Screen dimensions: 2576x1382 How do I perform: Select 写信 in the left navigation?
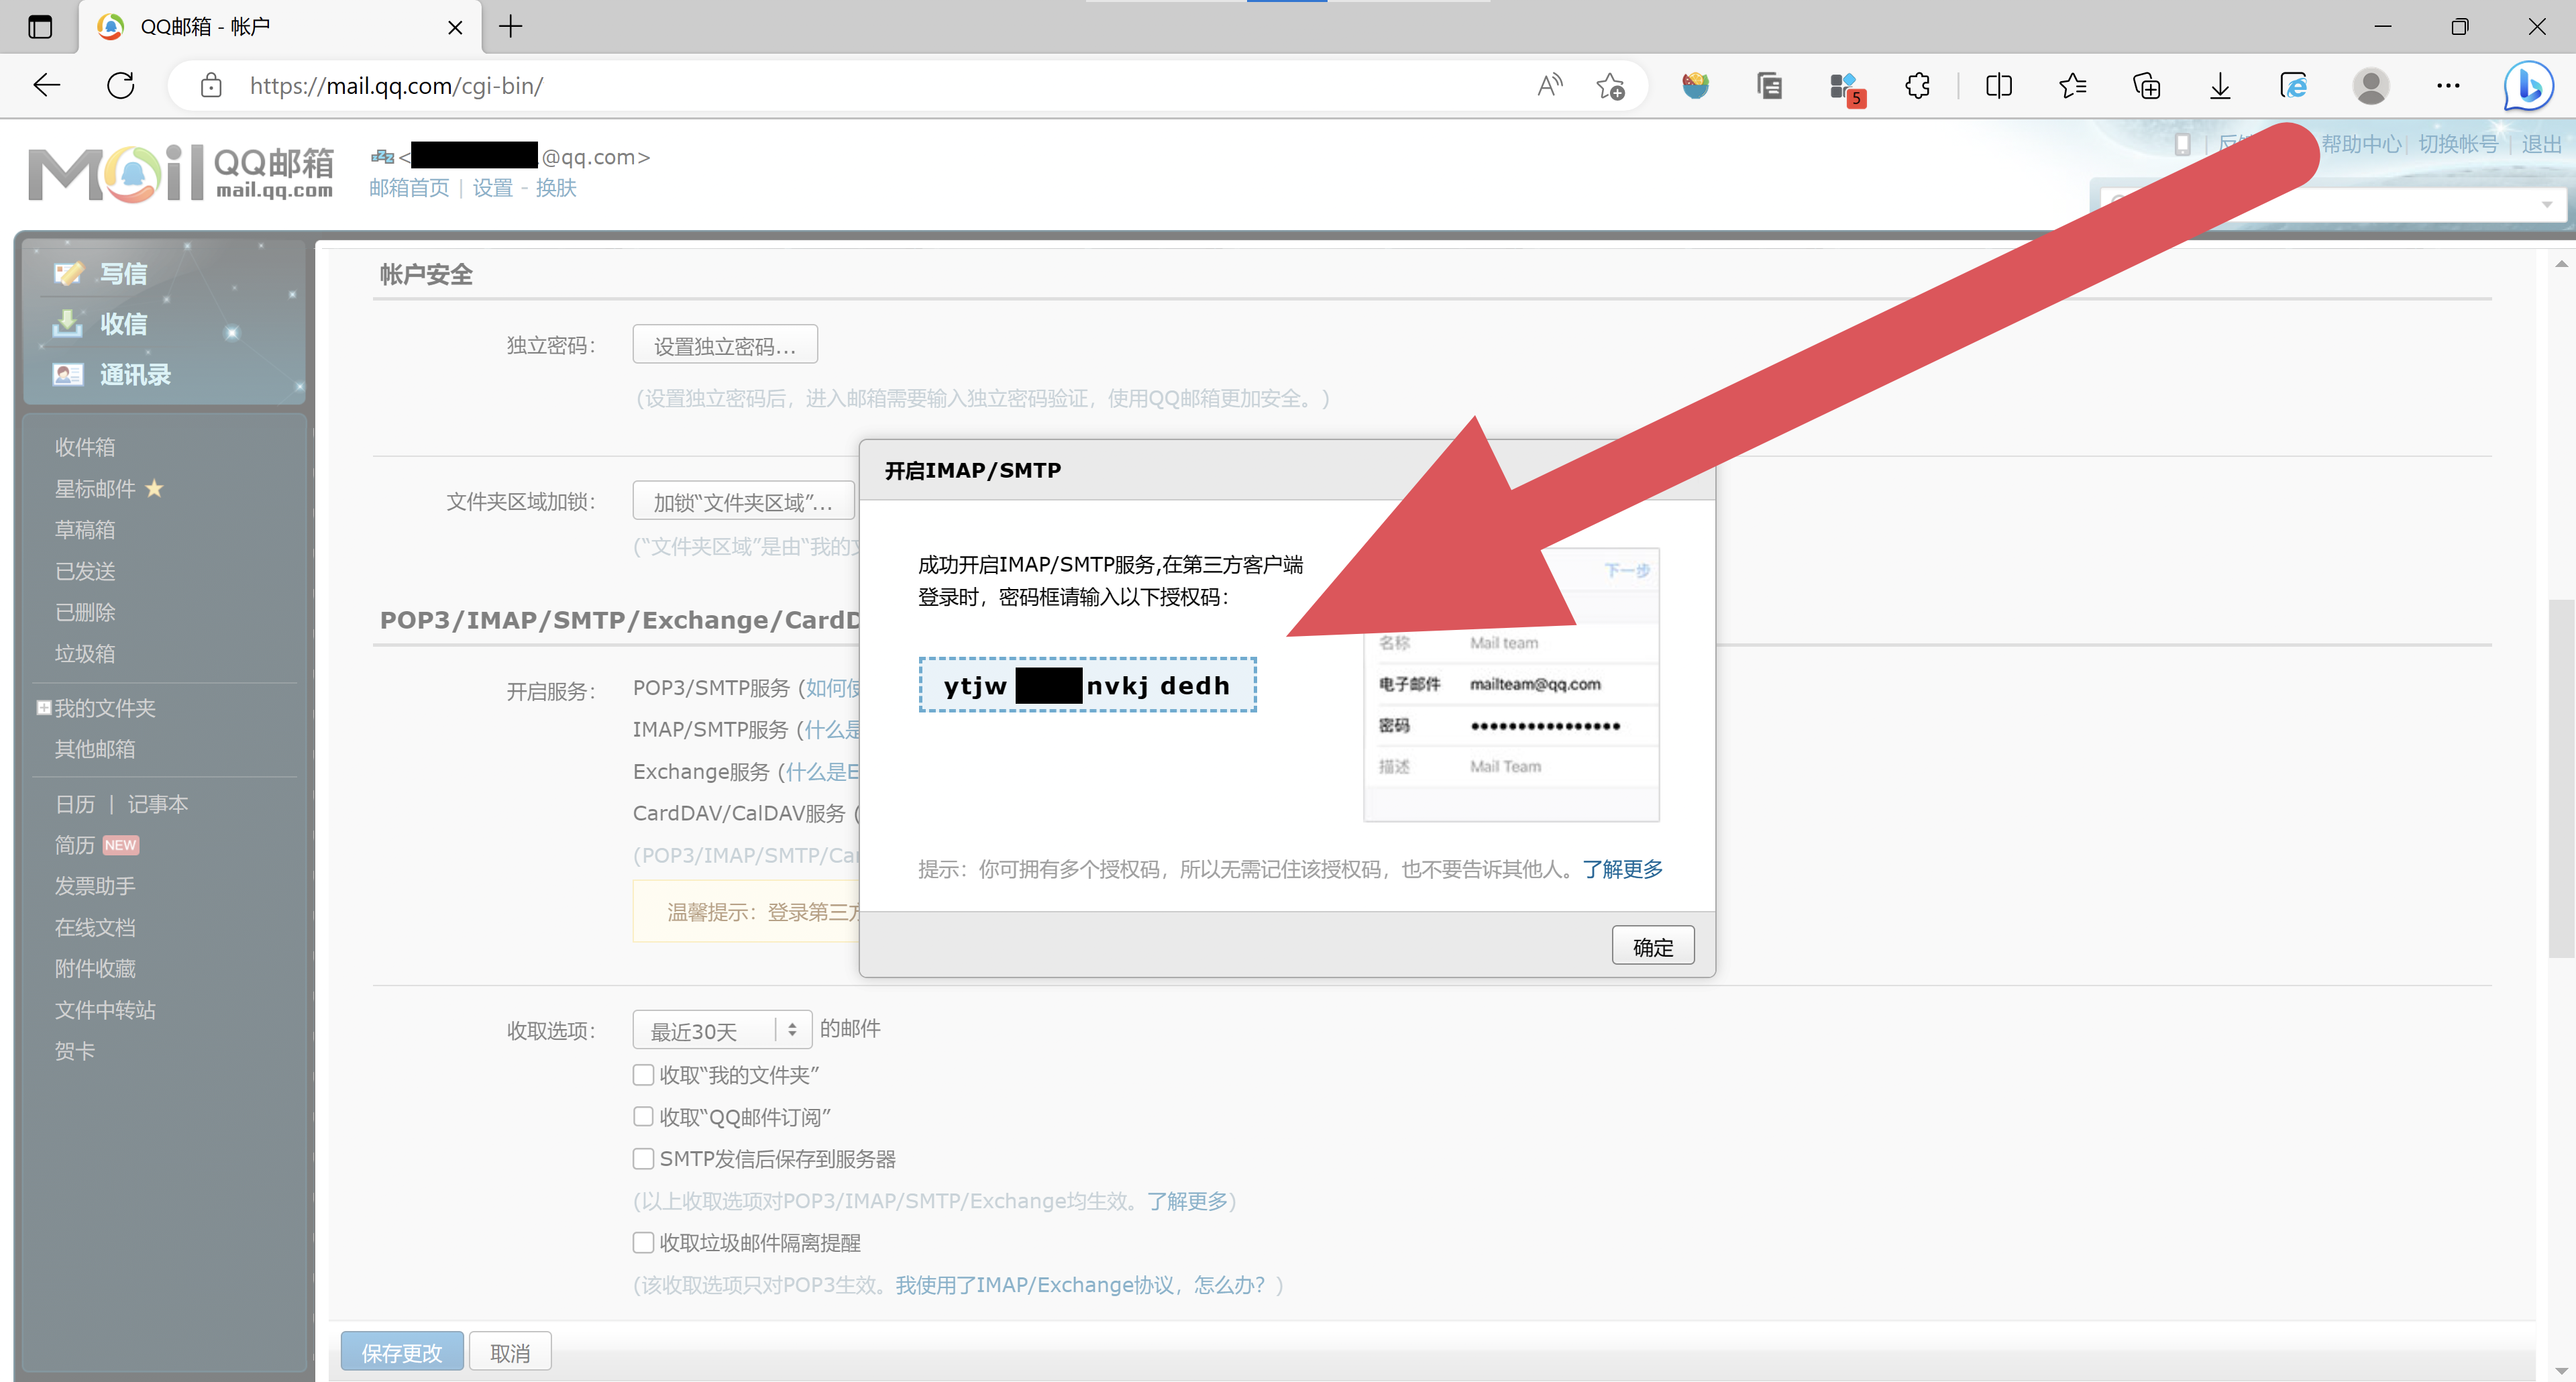point(123,273)
